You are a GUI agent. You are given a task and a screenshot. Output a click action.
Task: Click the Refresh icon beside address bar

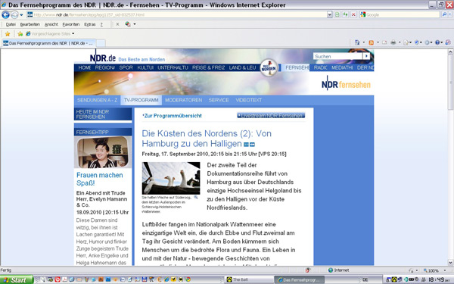(346, 14)
